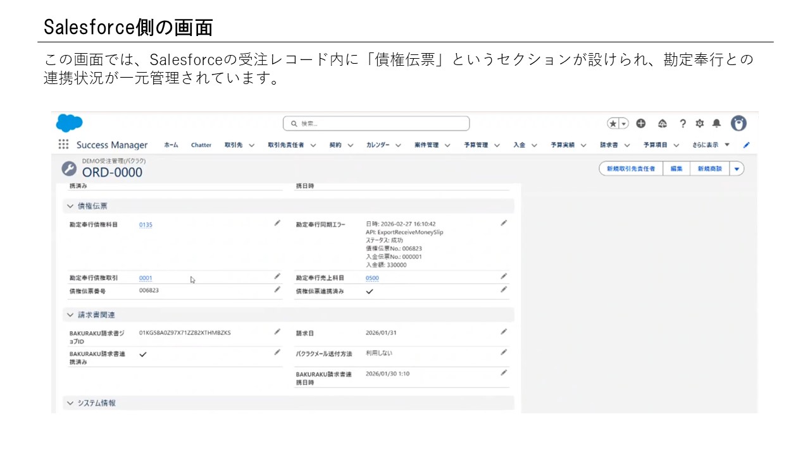Image resolution: width=810 pixels, height=455 pixels.
Task: Open the 0500 勘定奉行売上科目 link
Action: (x=372, y=277)
